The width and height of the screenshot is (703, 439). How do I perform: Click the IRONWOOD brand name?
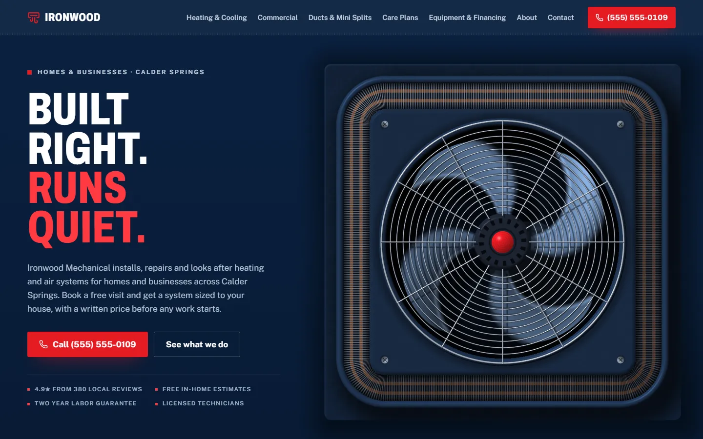(x=72, y=18)
